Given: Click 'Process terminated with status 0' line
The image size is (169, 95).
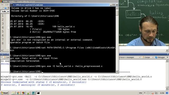Looking at the screenshot, I should [44, 82].
